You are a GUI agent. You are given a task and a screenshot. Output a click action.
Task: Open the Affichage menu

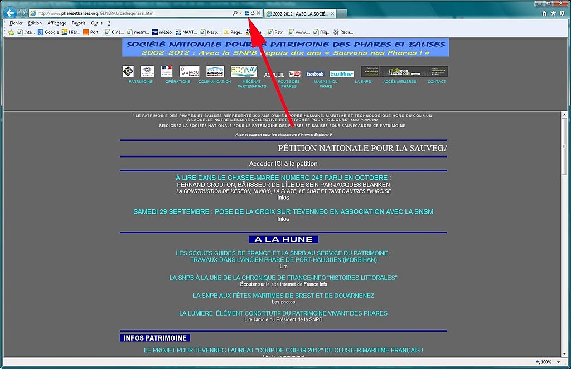point(57,23)
